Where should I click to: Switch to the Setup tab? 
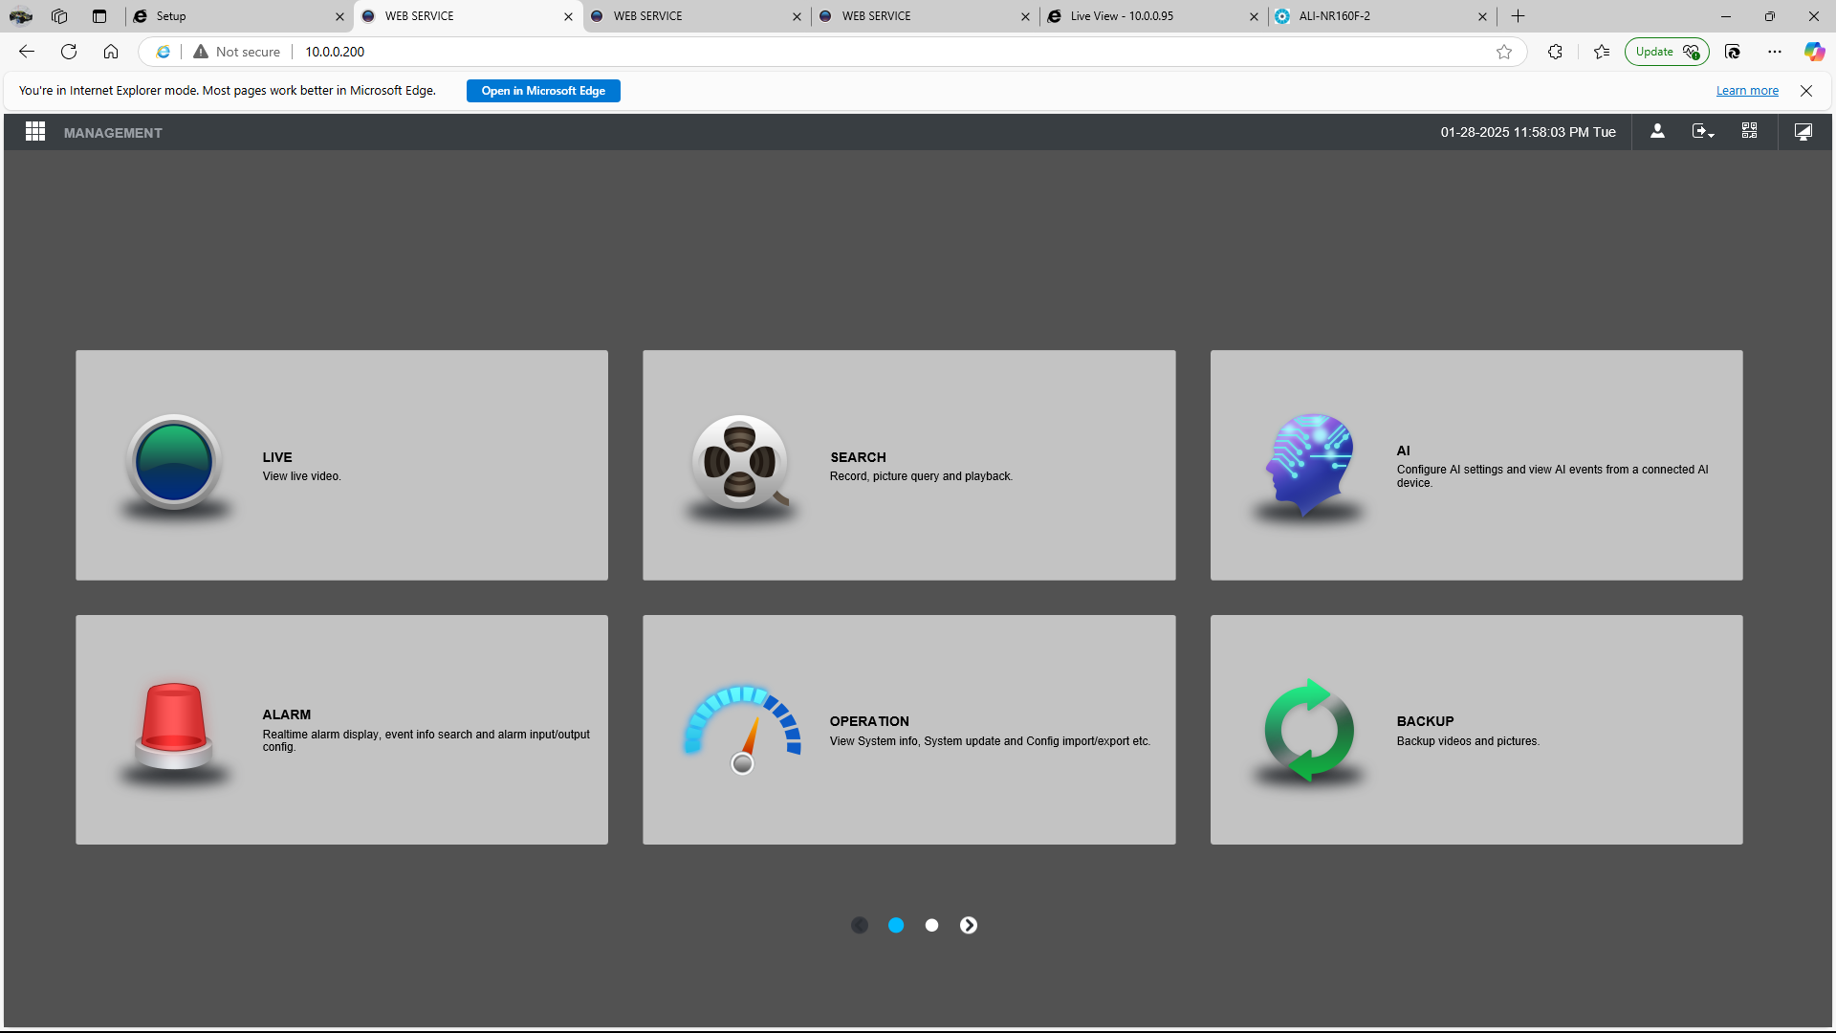click(239, 16)
